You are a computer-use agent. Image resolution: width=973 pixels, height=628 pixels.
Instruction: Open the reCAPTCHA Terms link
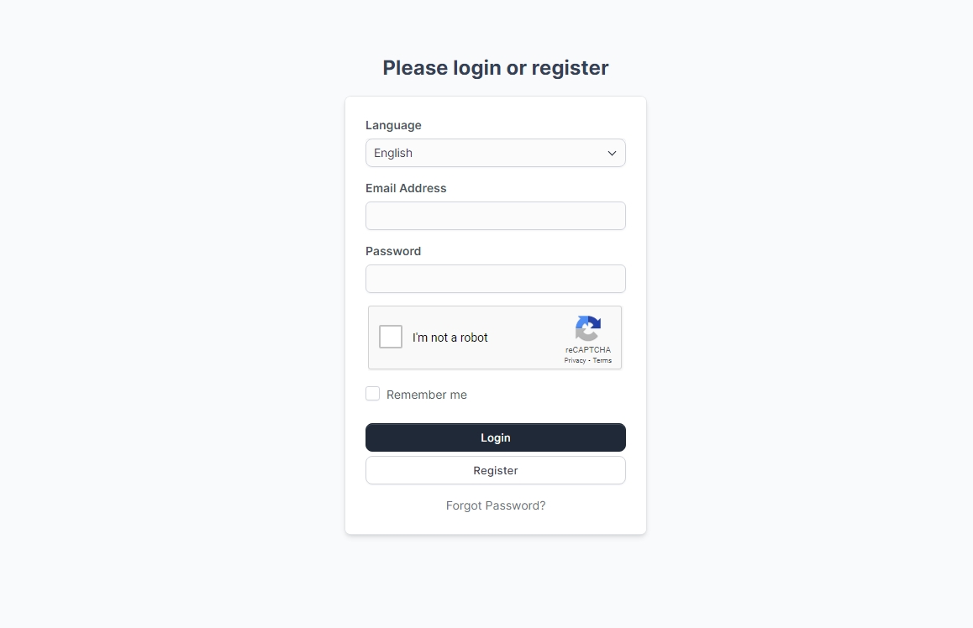point(602,360)
